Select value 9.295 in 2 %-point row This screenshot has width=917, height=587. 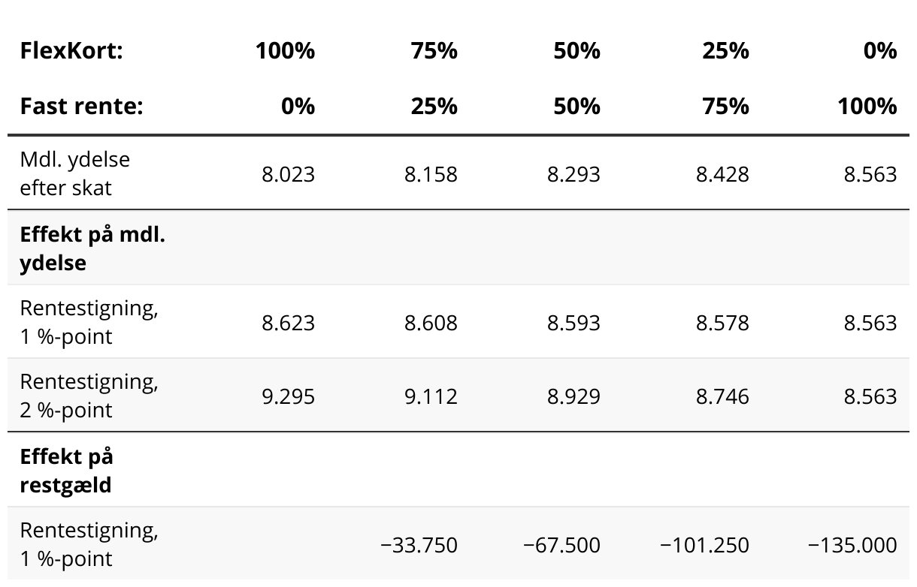point(288,396)
